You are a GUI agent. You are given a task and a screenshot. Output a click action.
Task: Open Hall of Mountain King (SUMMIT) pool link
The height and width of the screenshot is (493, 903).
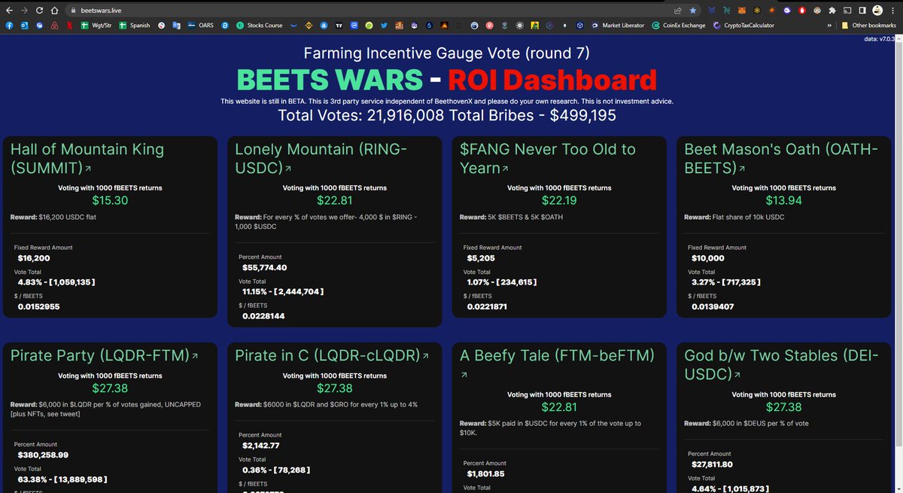click(x=87, y=158)
